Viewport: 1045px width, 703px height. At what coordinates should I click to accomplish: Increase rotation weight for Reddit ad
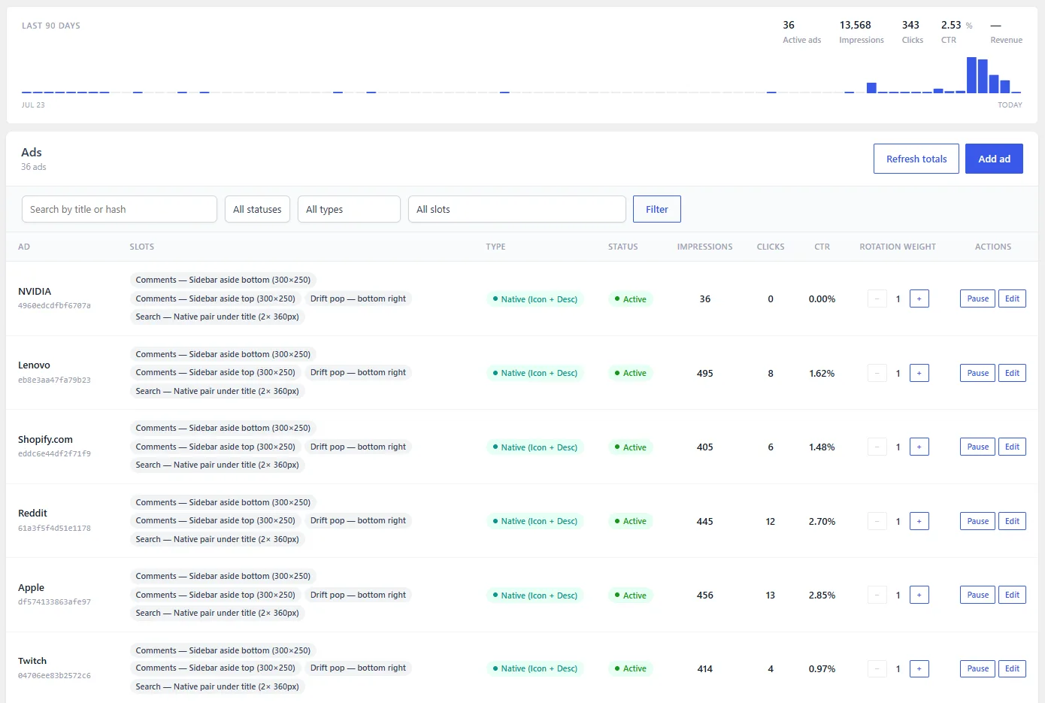(919, 521)
